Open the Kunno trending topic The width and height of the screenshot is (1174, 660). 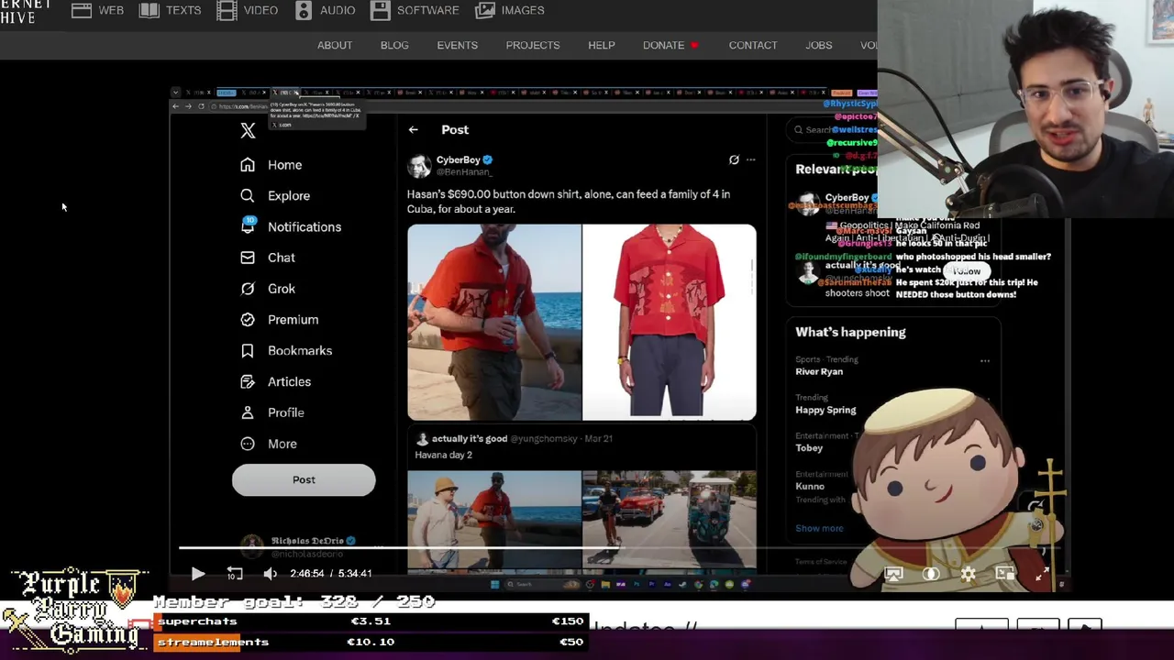pyautogui.click(x=810, y=486)
